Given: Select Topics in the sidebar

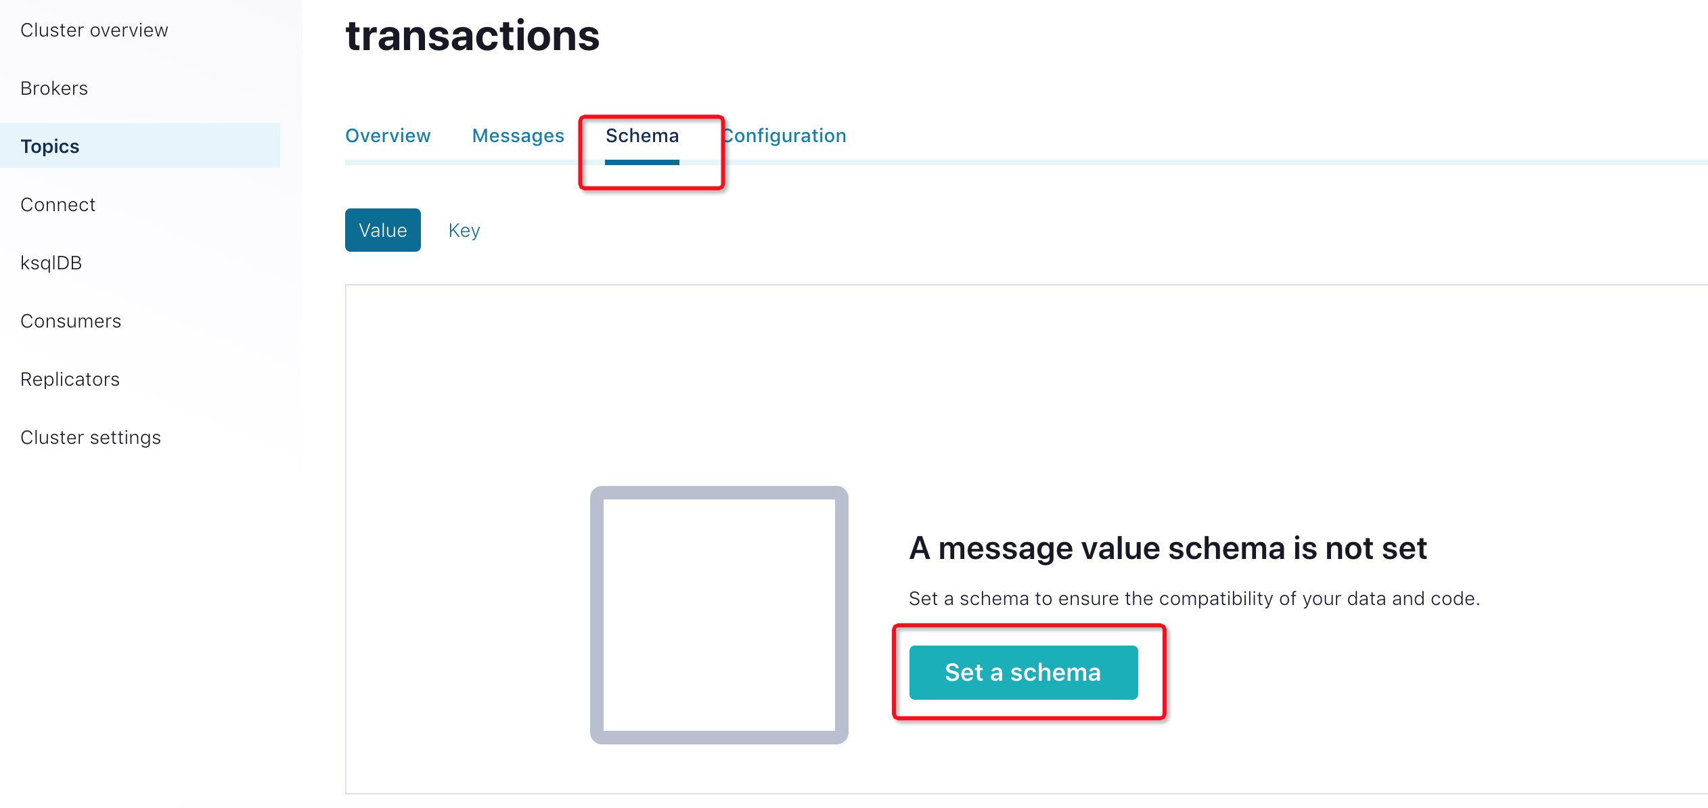Looking at the screenshot, I should coord(50,146).
